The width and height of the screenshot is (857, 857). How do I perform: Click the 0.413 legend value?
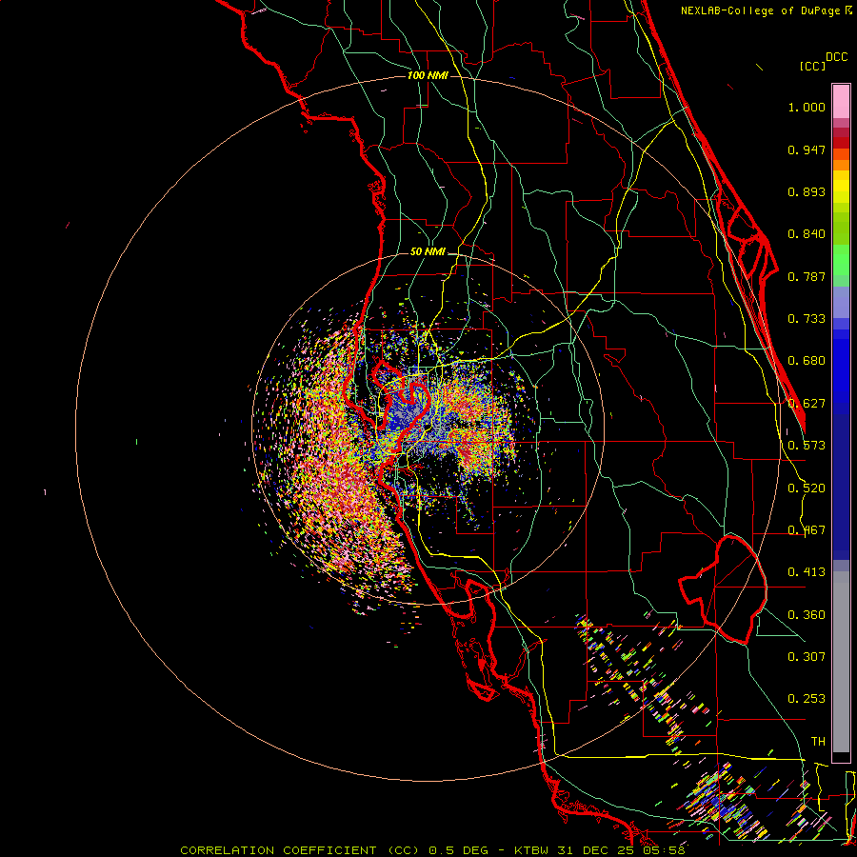pos(807,572)
